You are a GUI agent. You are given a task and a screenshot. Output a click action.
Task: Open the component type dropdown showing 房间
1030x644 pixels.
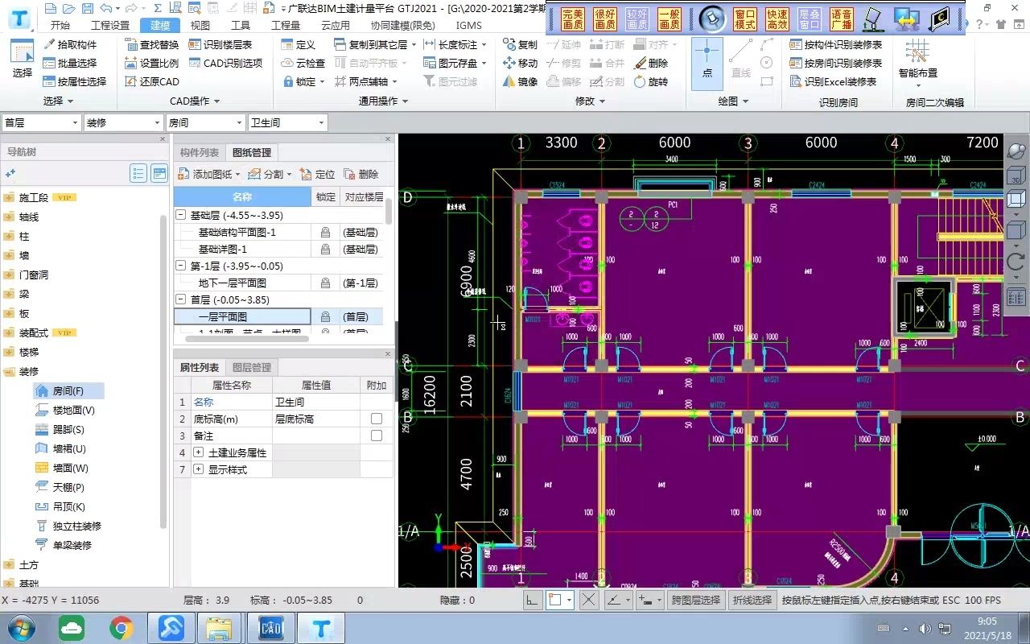point(205,122)
